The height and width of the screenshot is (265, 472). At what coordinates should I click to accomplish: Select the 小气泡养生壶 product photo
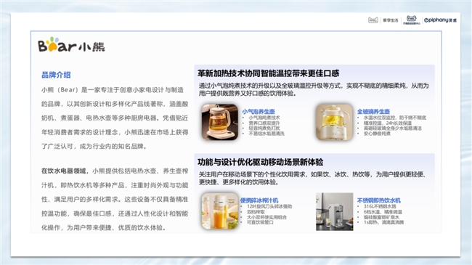[220, 122]
